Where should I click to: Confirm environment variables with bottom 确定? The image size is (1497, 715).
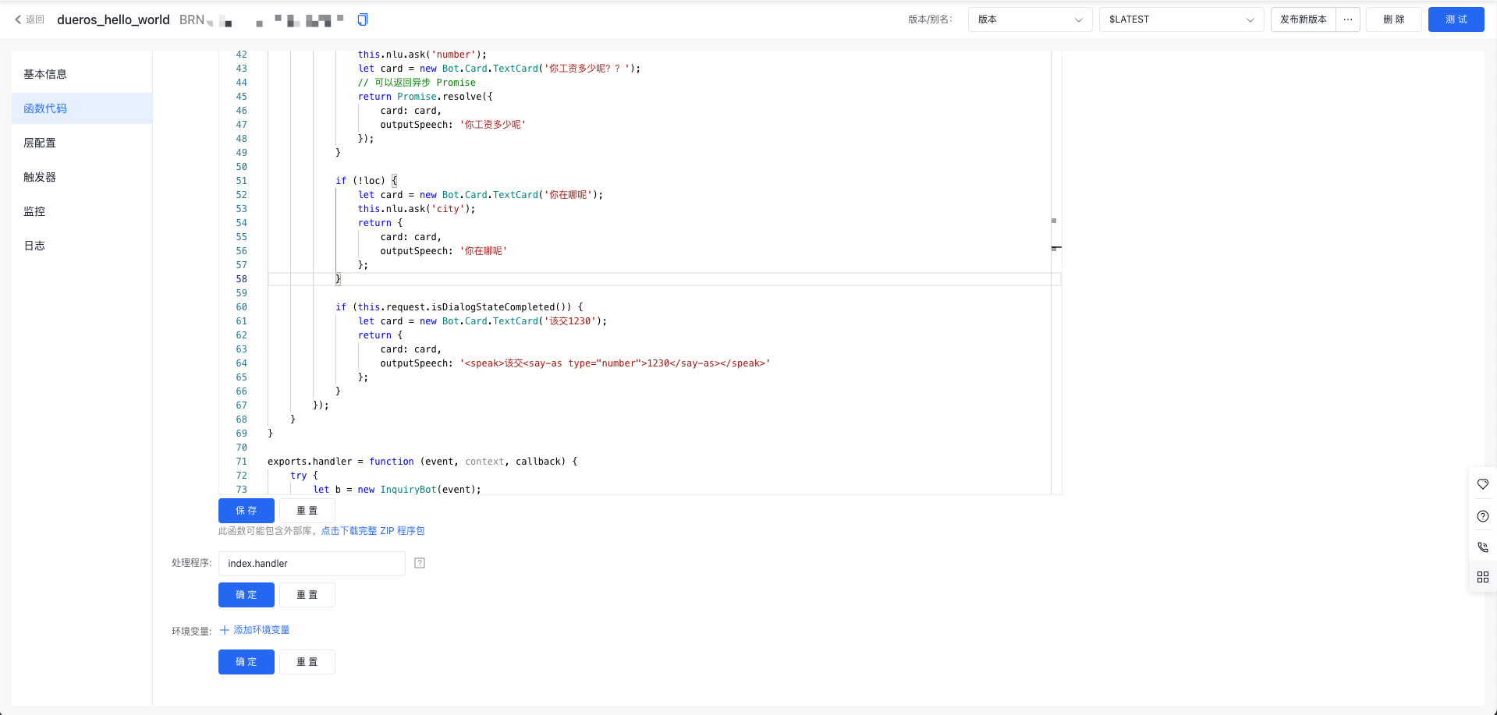tap(247, 662)
